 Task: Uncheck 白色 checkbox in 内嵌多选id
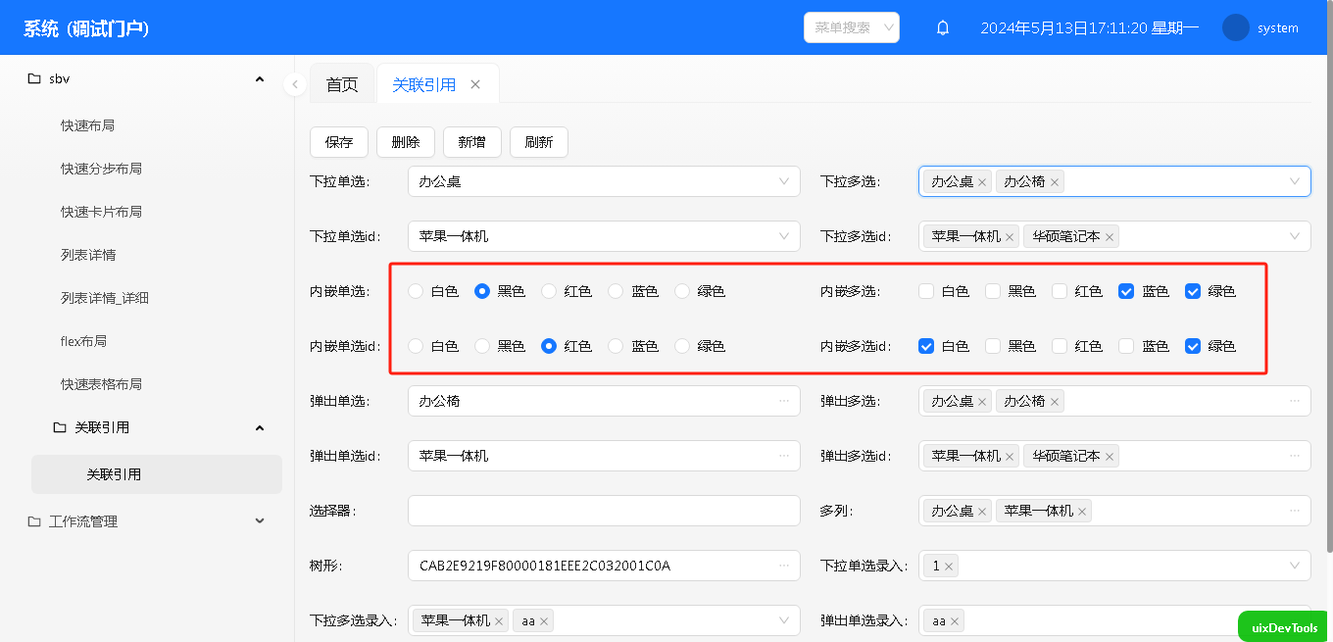(x=926, y=346)
